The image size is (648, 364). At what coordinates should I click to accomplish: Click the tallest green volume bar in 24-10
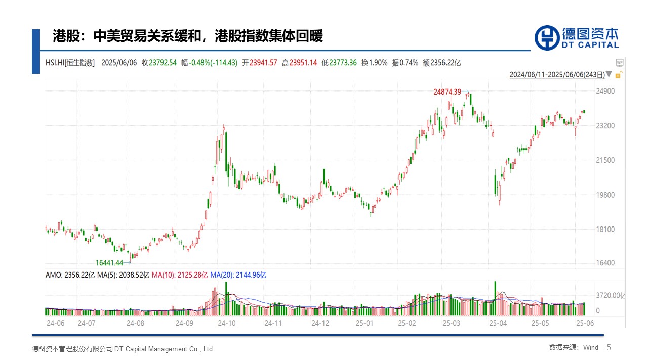tap(226, 298)
